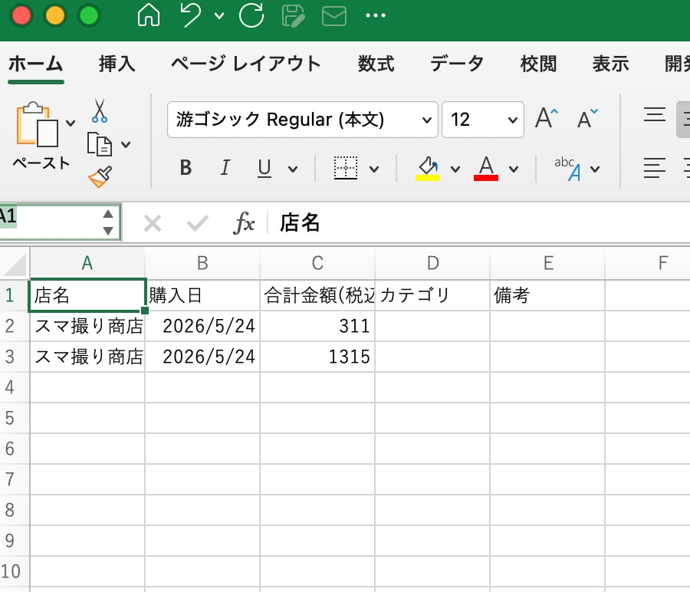
Task: Redo with the circular arrow icon
Action: [251, 15]
